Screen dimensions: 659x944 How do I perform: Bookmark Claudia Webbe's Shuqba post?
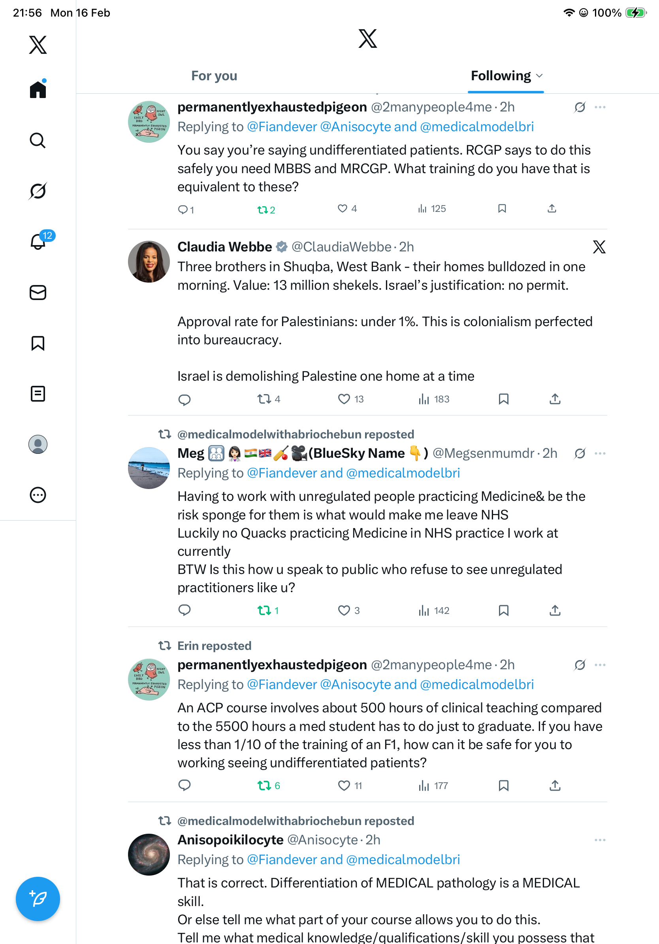503,399
